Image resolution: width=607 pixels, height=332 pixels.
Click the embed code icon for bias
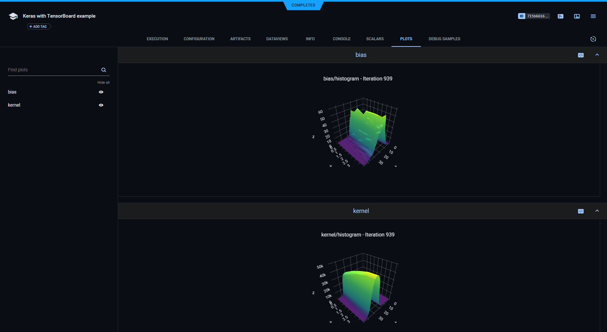point(581,55)
